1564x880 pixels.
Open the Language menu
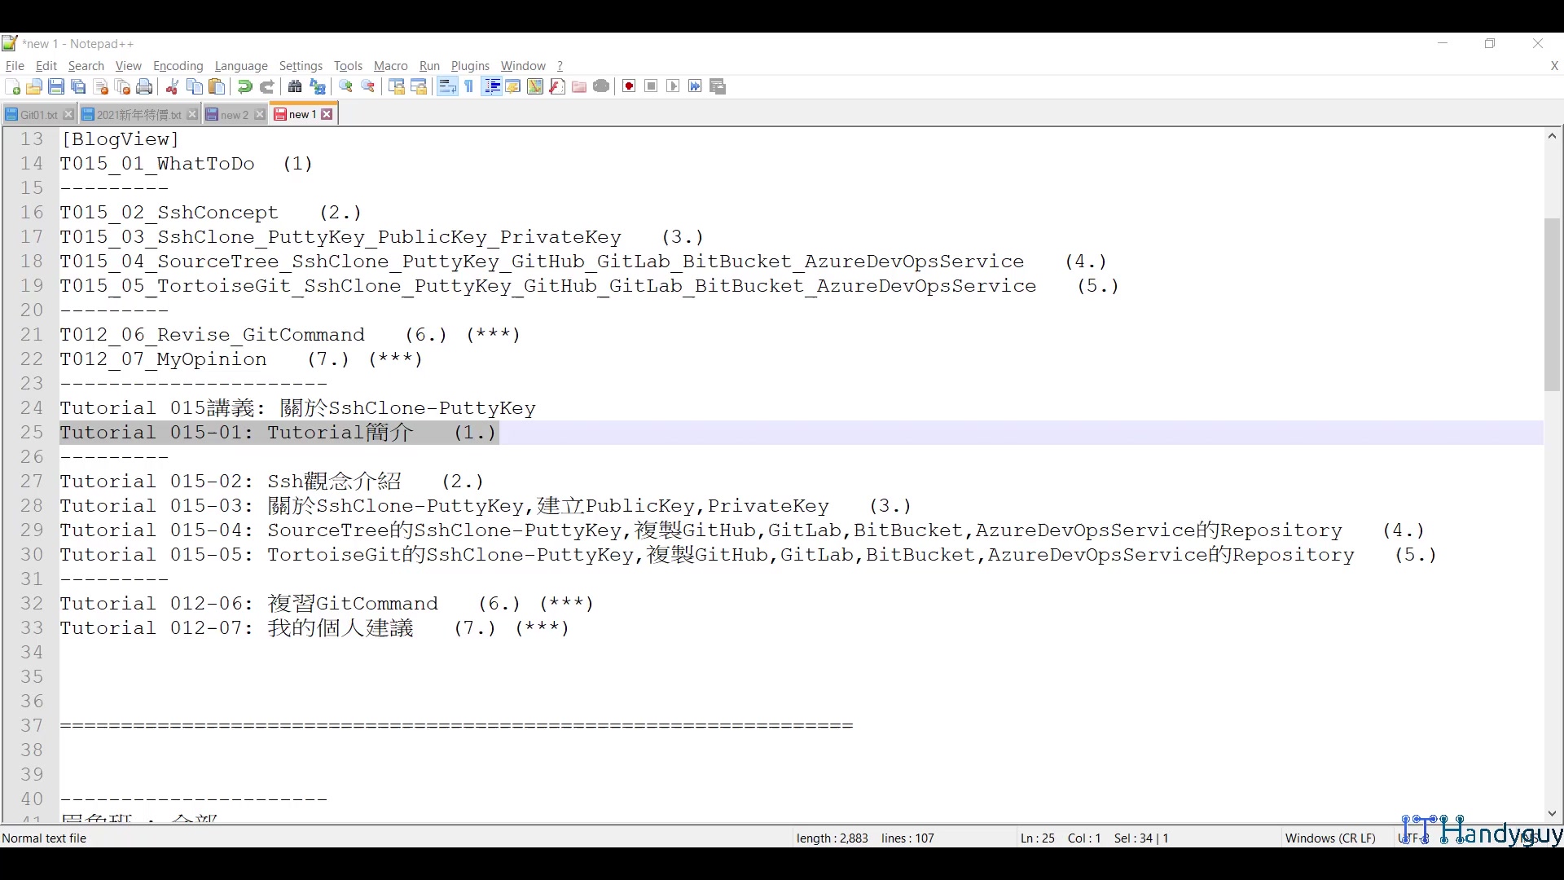tap(241, 66)
